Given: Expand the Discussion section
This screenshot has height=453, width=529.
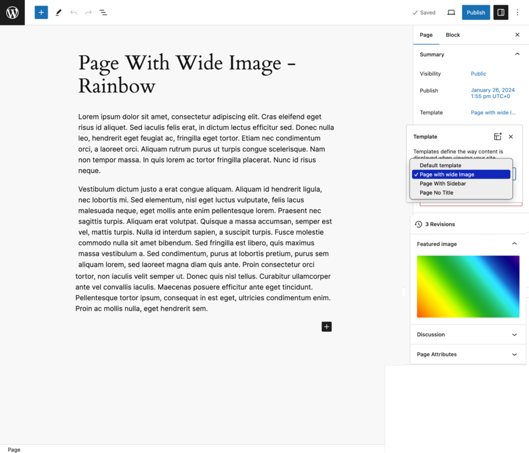Looking at the screenshot, I should click(x=514, y=335).
